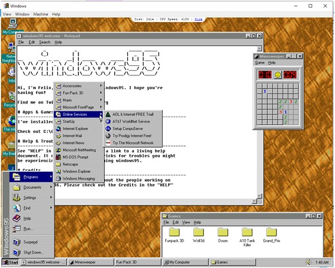
Task: Click the My Computer desktop icon
Action: pyautogui.click(x=13, y=26)
